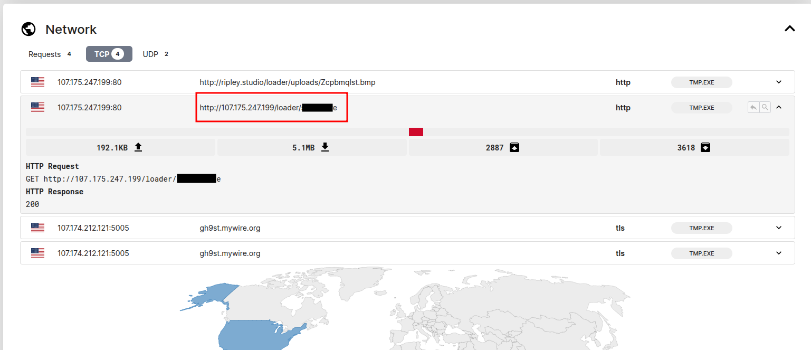Click the magnifier search icon in expanded row
Image resolution: width=811 pixels, height=350 pixels.
[x=765, y=107]
